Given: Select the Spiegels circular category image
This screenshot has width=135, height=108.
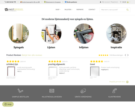Looking at the screenshot, I should point(19,33).
